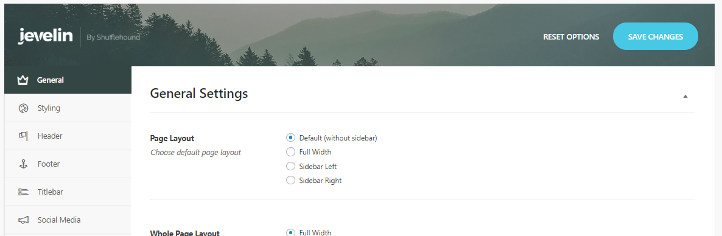Collapse the General Settings section arrow

685,96
